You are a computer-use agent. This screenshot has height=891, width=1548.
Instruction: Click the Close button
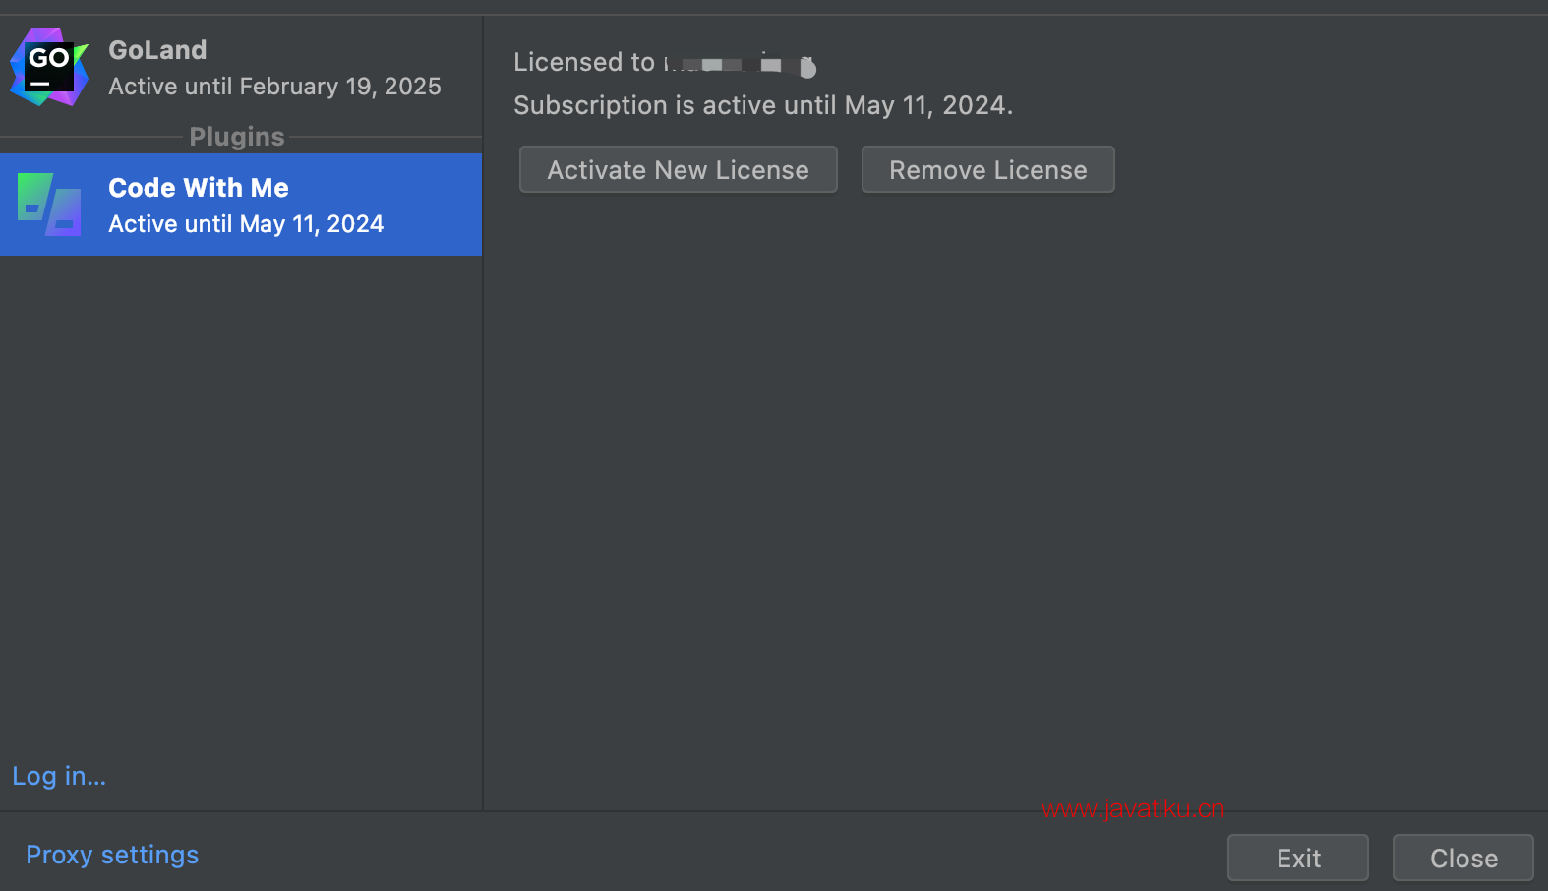click(x=1463, y=858)
